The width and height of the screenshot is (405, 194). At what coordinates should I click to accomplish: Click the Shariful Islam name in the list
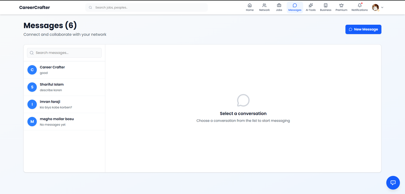tap(52, 84)
